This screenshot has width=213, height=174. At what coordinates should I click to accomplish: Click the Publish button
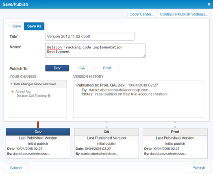tap(199, 168)
